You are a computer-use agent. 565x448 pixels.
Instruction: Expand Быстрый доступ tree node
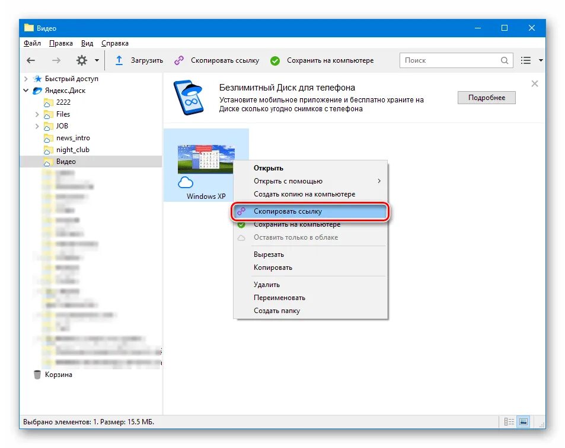click(x=26, y=78)
